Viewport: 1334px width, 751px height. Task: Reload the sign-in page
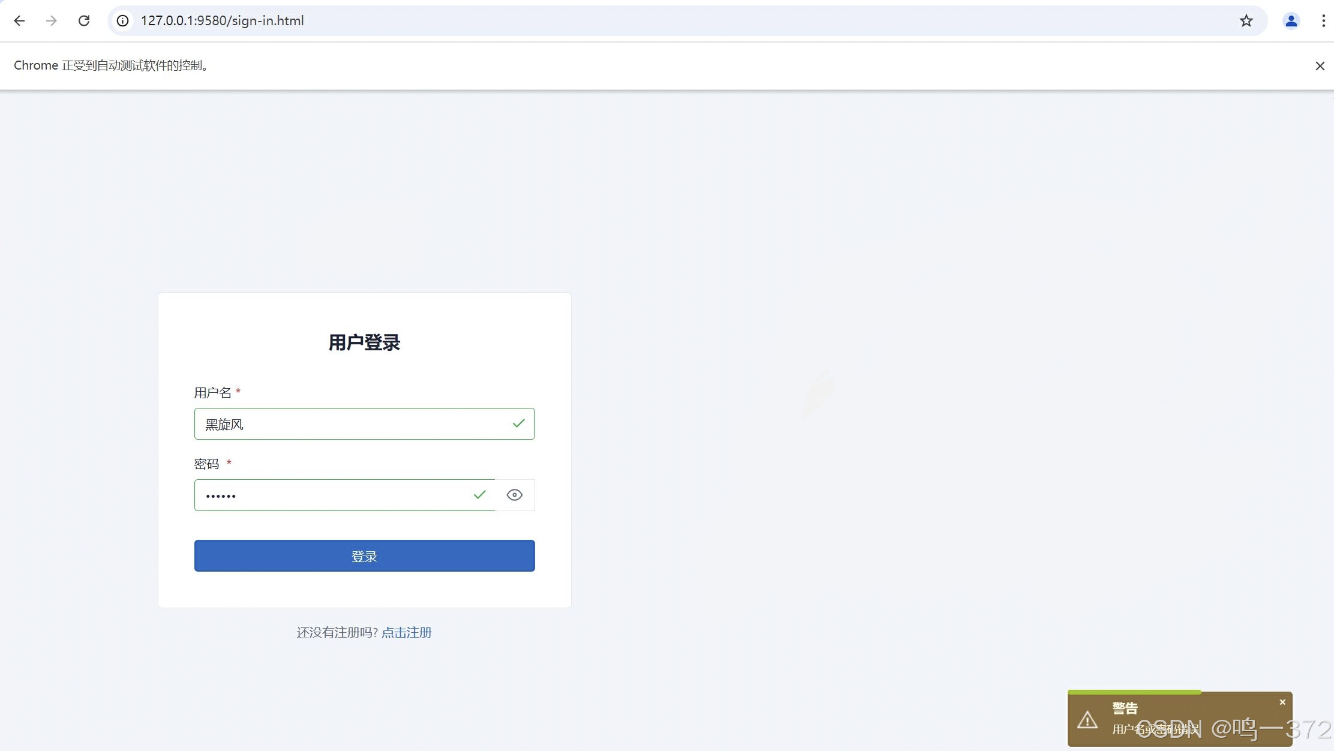click(x=84, y=21)
